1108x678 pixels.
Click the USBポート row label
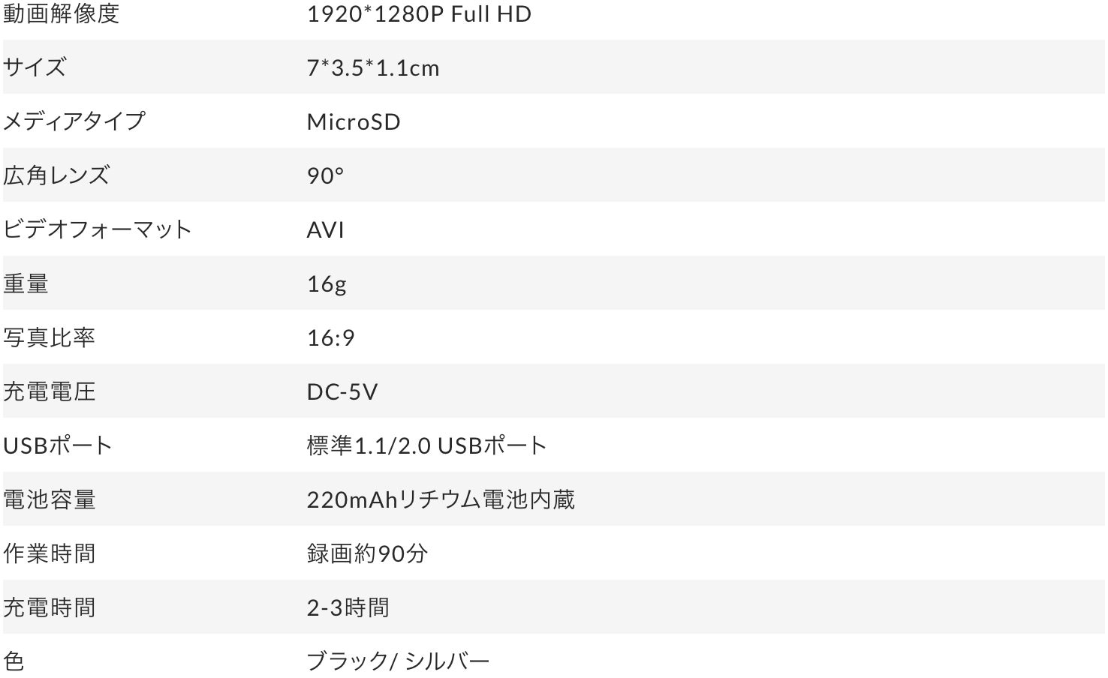coord(57,445)
